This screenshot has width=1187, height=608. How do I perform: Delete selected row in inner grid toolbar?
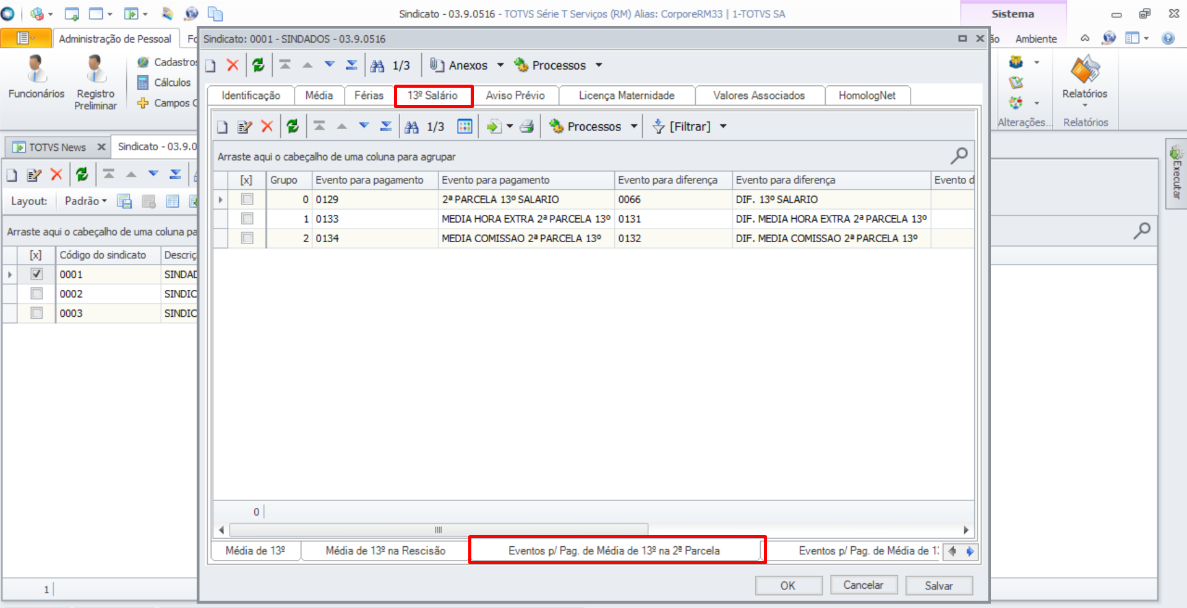coord(267,126)
